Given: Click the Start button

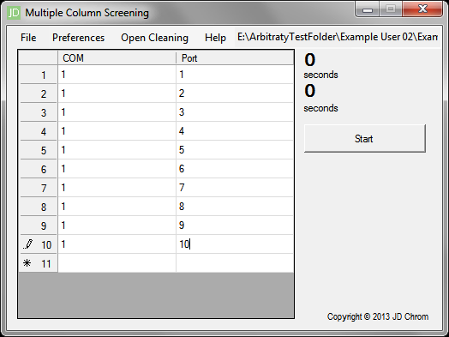Looking at the screenshot, I should click(x=364, y=138).
